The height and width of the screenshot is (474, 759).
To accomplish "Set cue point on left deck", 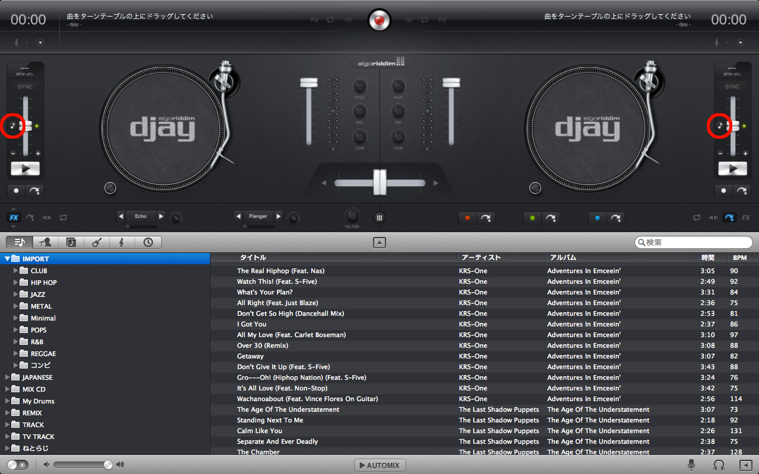I will click(x=16, y=191).
